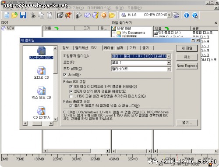Switch to the 멀티세션 tab

coord(81,48)
